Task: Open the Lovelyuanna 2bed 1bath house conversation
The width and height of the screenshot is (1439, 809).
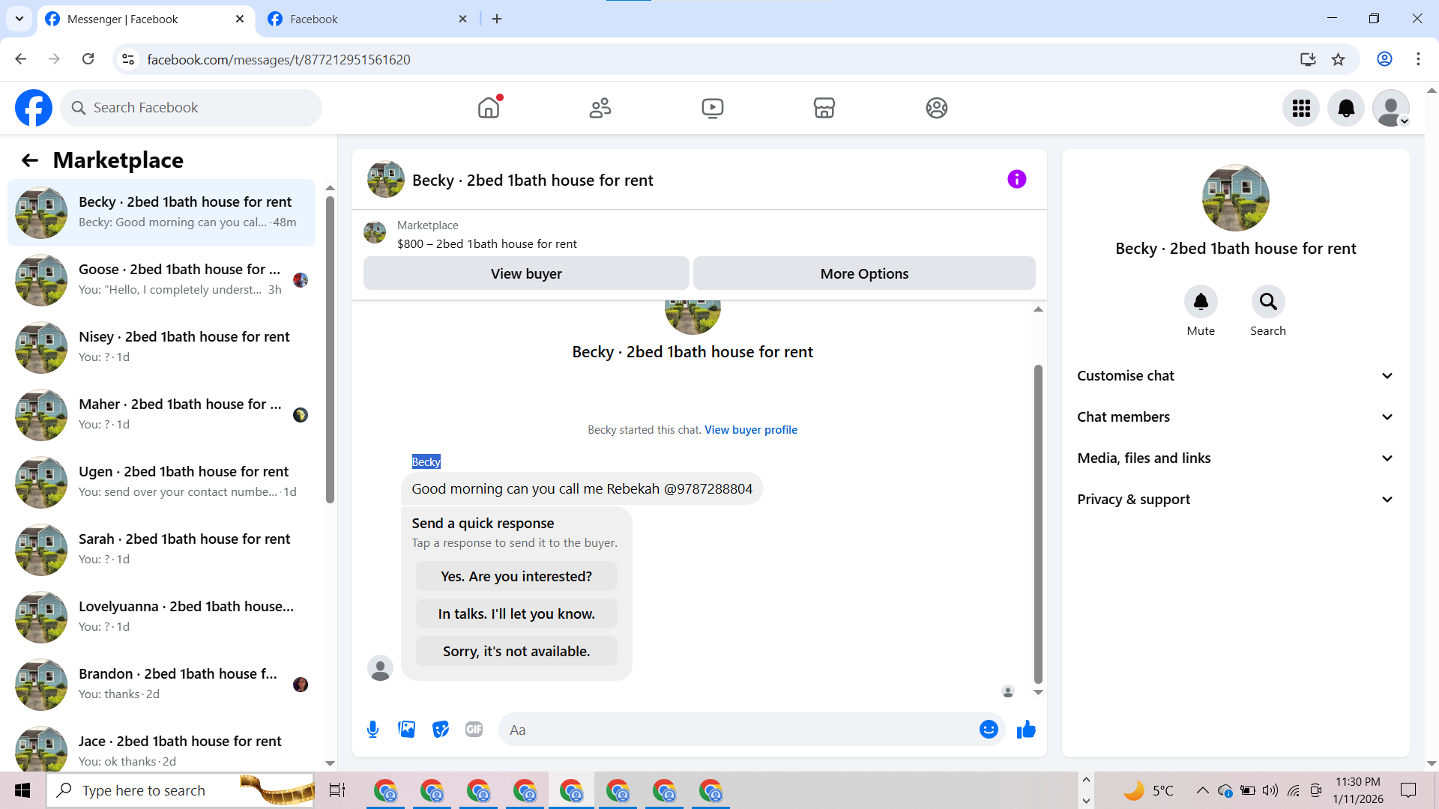Action: point(161,617)
